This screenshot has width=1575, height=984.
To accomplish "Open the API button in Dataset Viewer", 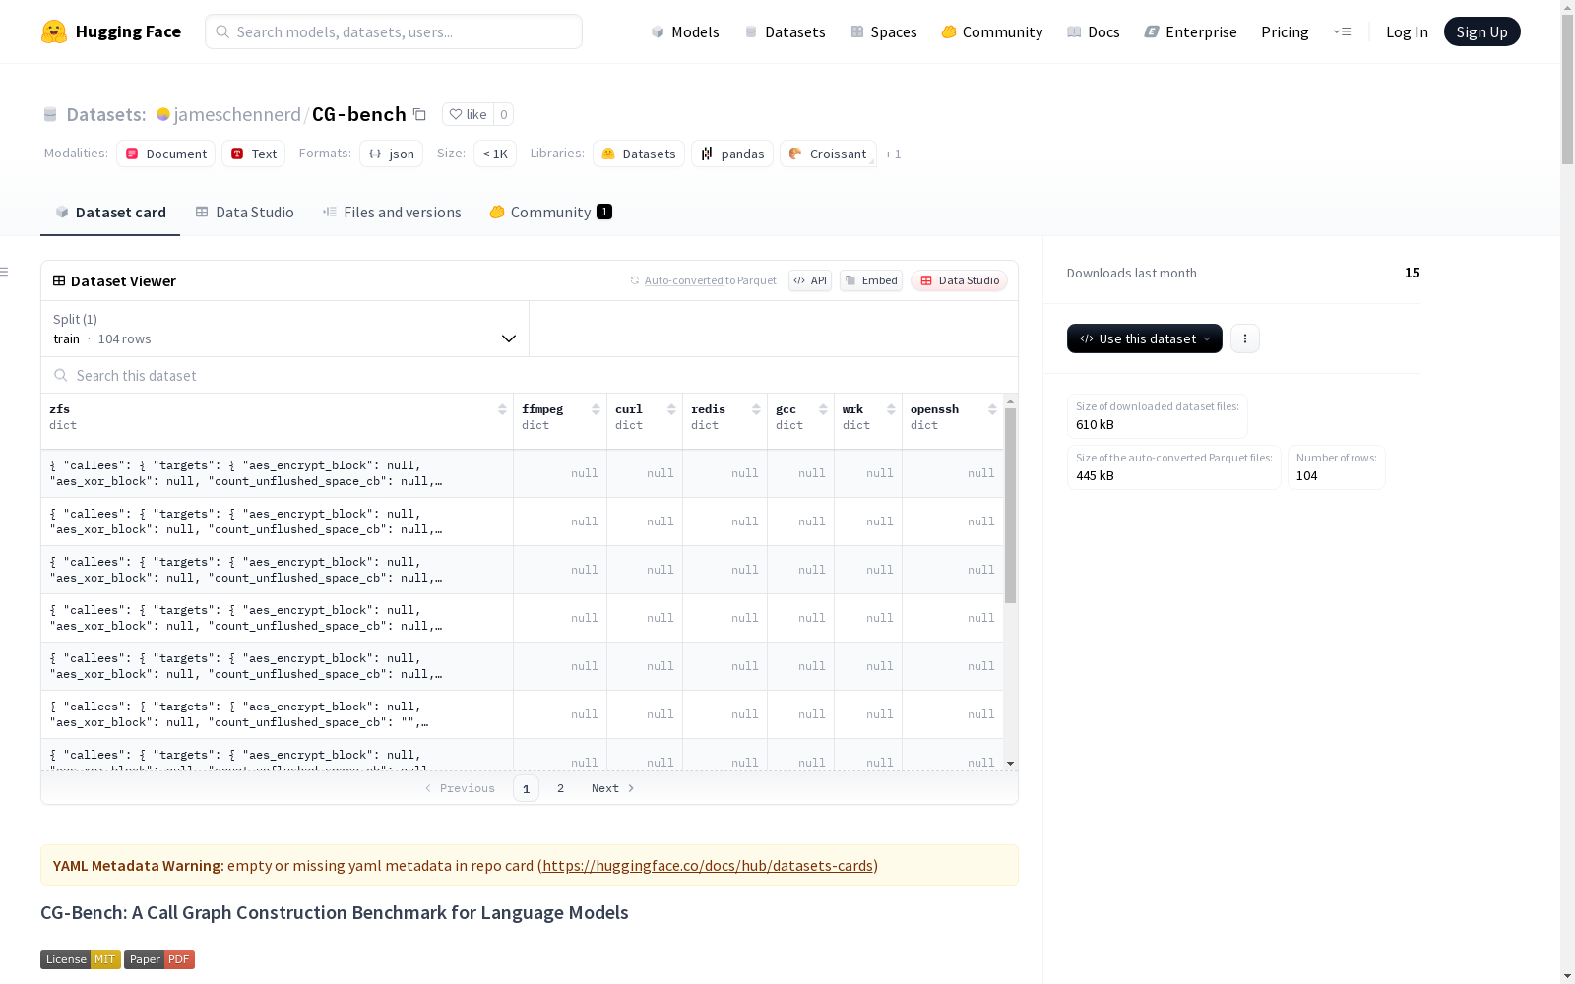I will click(x=810, y=280).
